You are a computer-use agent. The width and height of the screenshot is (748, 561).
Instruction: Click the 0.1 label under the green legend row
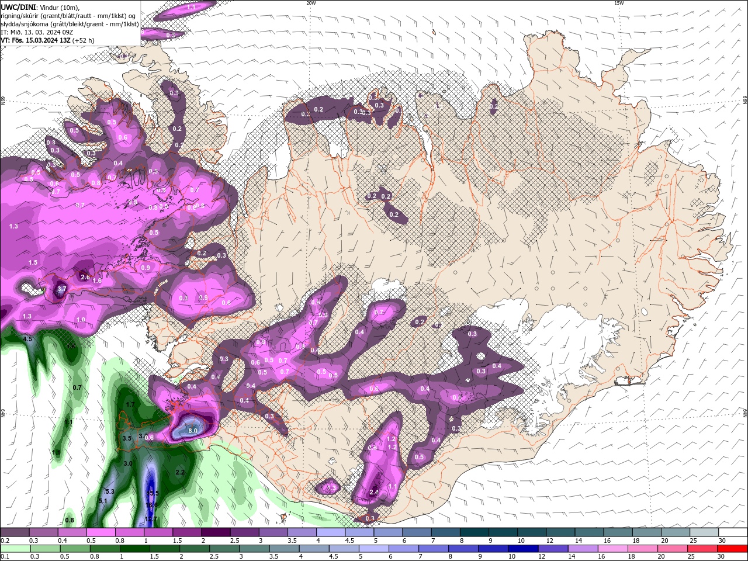click(5, 557)
